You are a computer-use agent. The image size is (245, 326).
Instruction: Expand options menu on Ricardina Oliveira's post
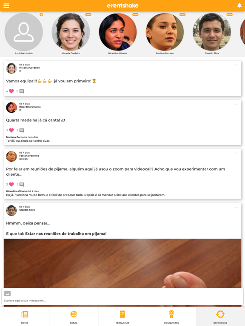click(236, 104)
